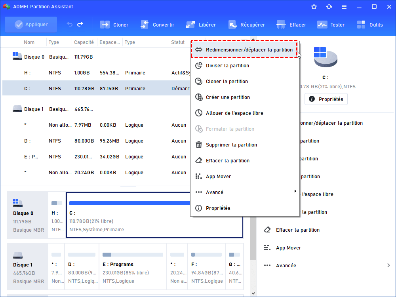This screenshot has width=396, height=297.
Task: Select the H: partition row
Action: [96, 73]
